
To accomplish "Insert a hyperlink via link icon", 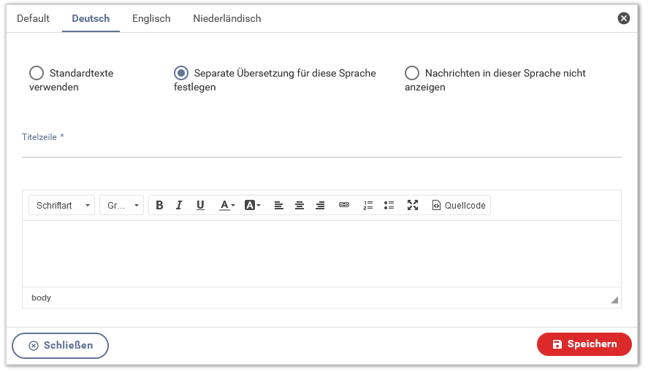I will point(344,206).
